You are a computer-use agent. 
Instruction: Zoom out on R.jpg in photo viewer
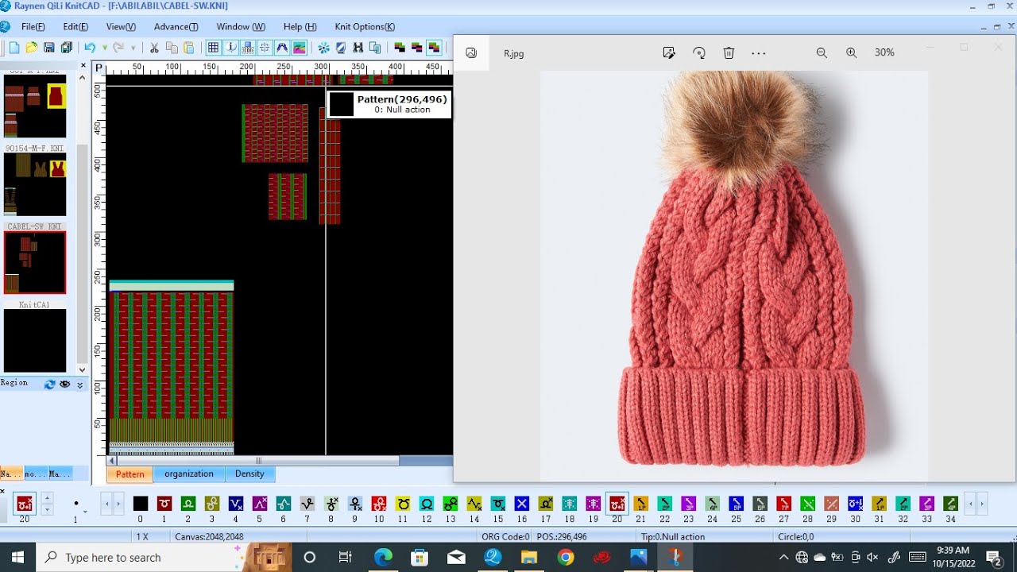pyautogui.click(x=822, y=52)
